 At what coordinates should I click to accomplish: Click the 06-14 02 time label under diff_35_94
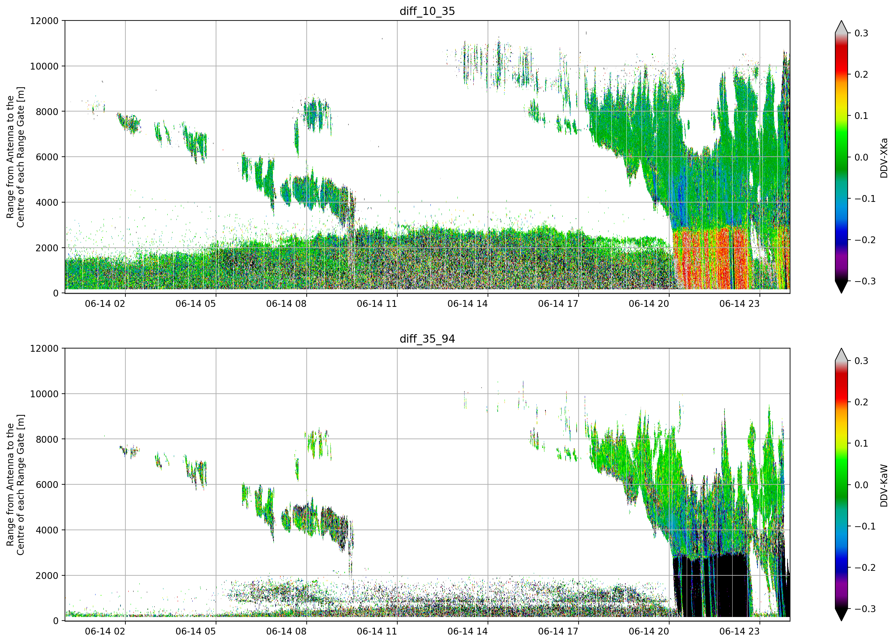pyautogui.click(x=105, y=632)
